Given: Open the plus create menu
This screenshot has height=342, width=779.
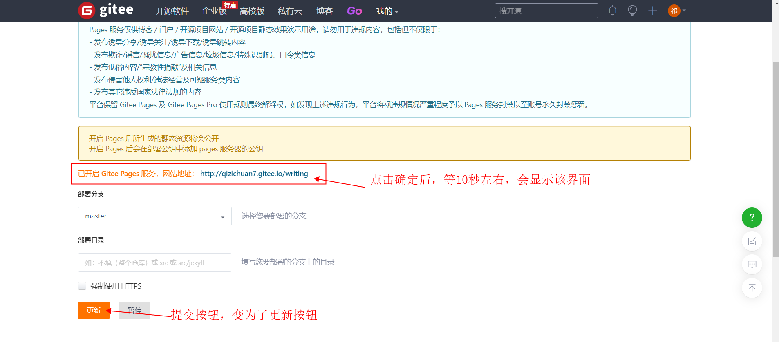Looking at the screenshot, I should pyautogui.click(x=653, y=11).
